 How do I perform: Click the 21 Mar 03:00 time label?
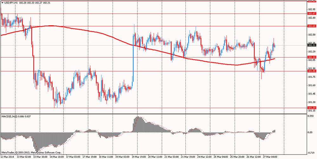point(171,156)
